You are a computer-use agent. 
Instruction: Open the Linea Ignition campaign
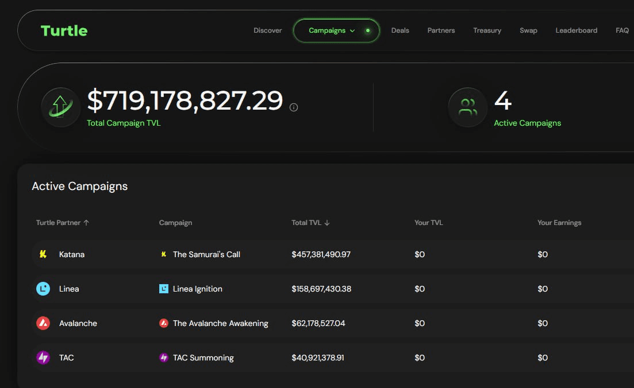click(x=197, y=289)
